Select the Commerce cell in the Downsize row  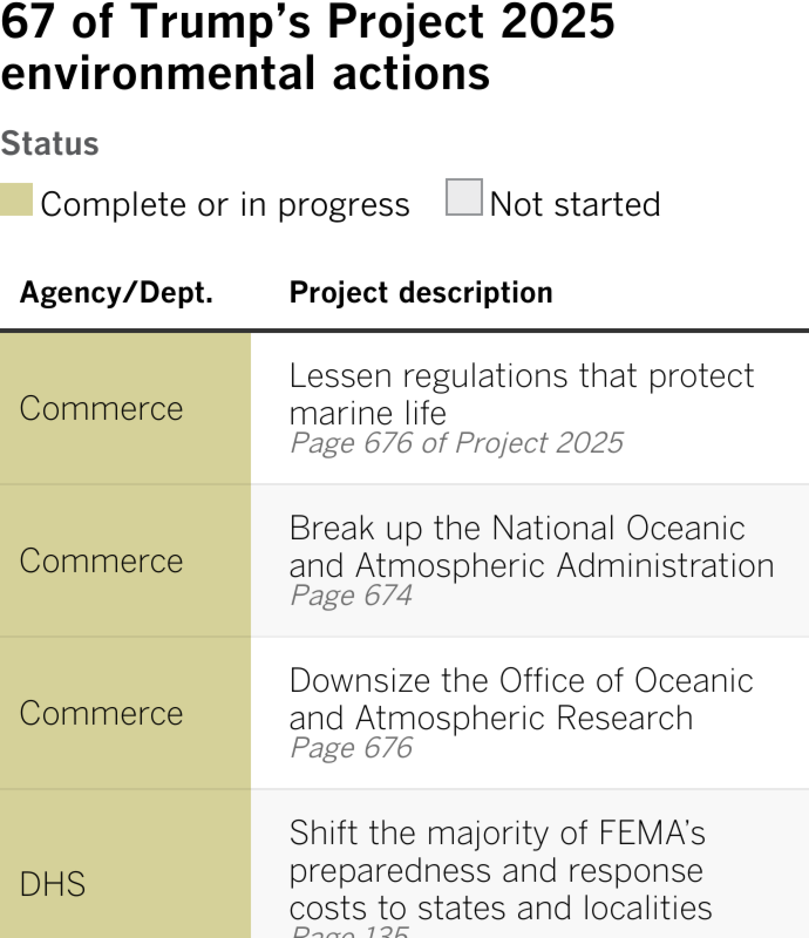tap(102, 714)
